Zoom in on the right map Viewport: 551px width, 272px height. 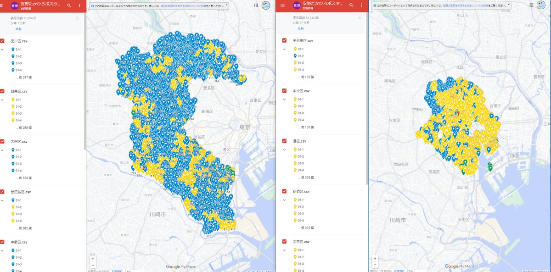(x=375, y=258)
